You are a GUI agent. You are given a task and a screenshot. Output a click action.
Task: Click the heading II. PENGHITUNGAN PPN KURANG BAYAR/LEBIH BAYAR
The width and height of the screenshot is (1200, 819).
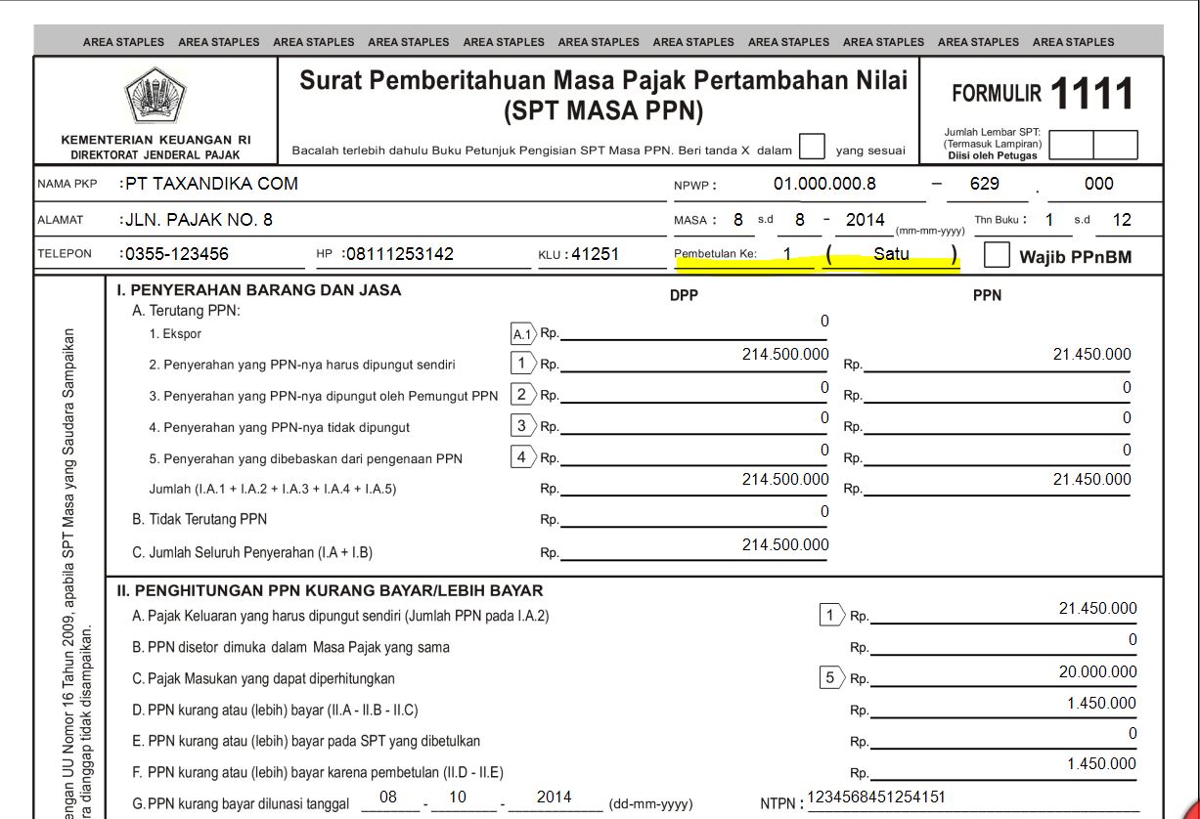(x=330, y=590)
